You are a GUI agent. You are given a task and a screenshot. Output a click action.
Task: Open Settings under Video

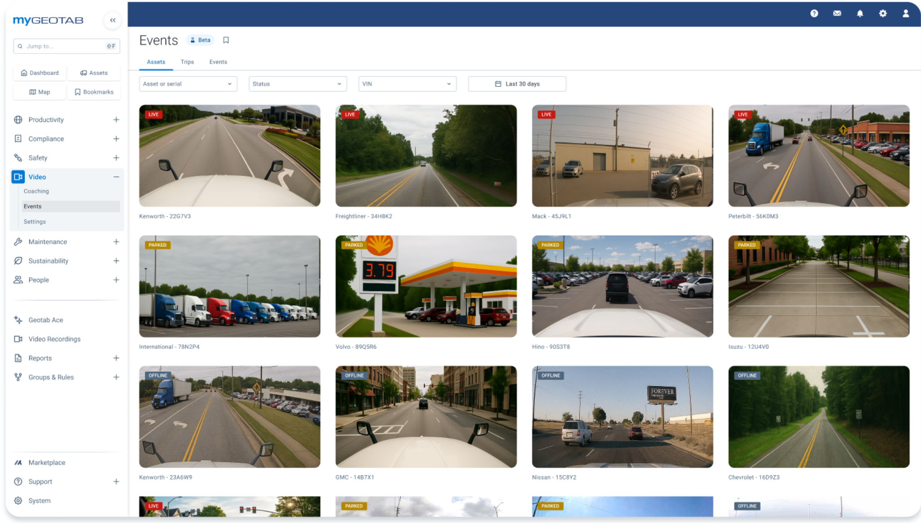pyautogui.click(x=35, y=222)
